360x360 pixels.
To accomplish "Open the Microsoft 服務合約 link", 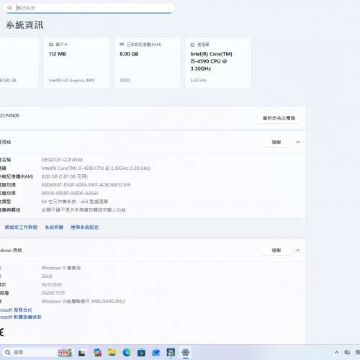I will pyautogui.click(x=16, y=310).
